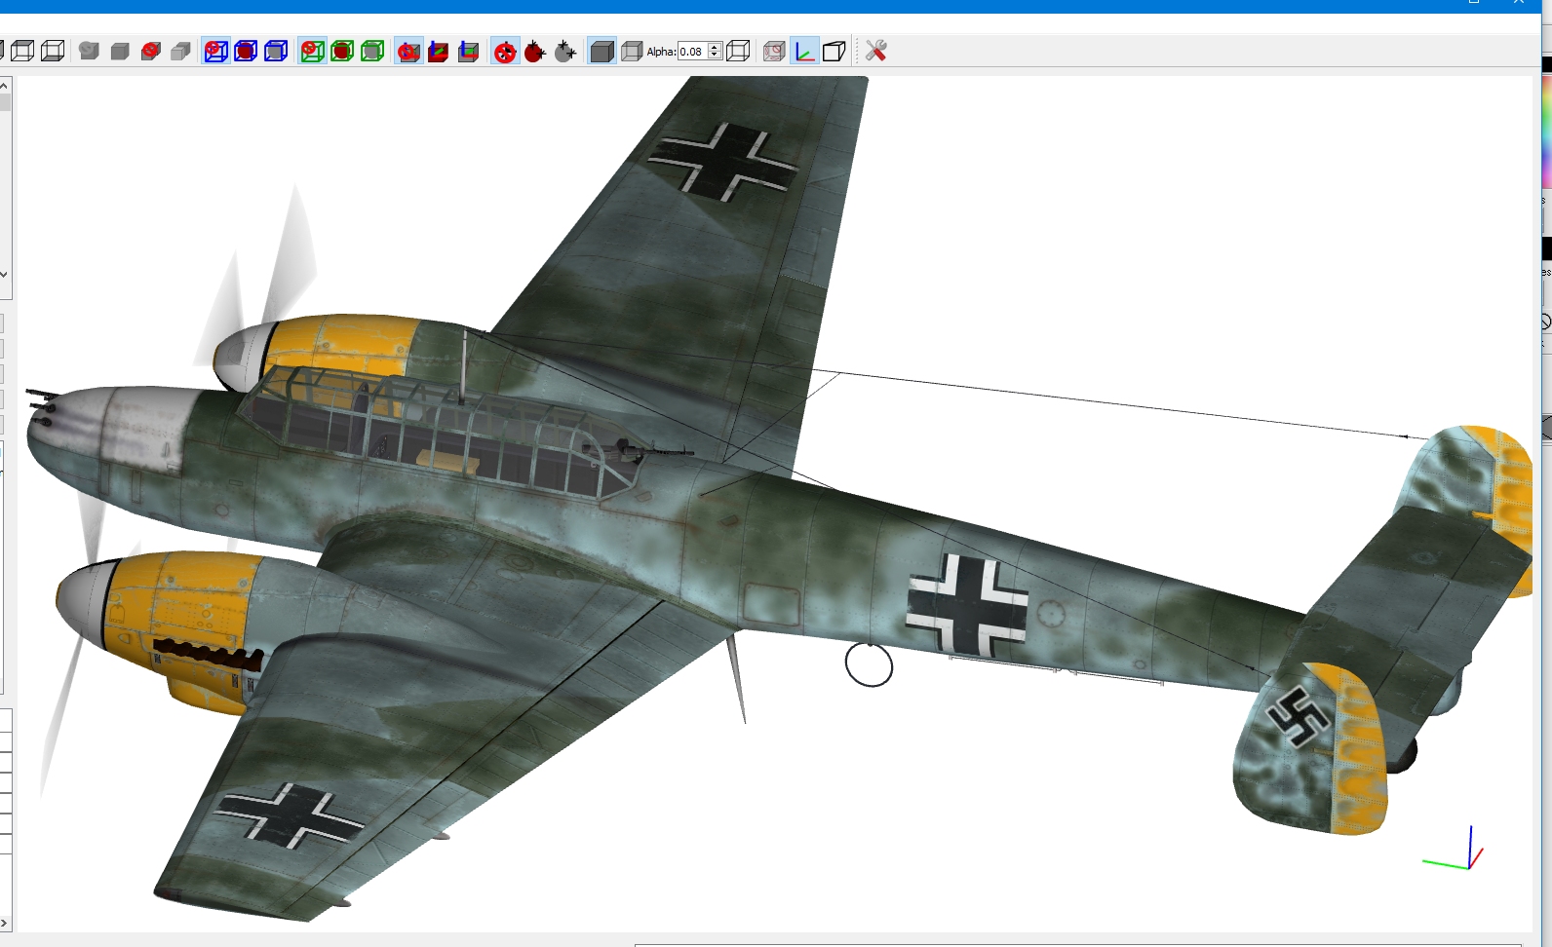Click the light gray flat box icon

[x=180, y=51]
